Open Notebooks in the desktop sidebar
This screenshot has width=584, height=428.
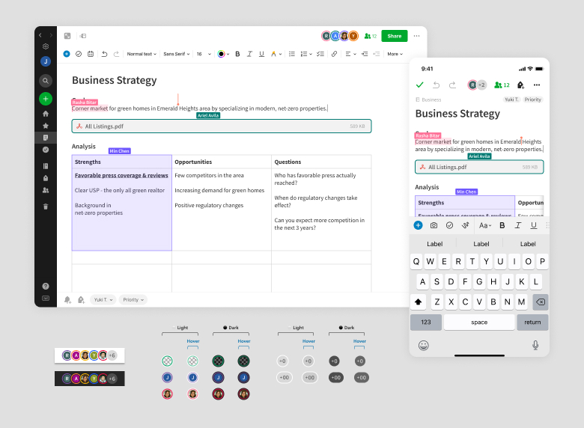[x=46, y=166]
